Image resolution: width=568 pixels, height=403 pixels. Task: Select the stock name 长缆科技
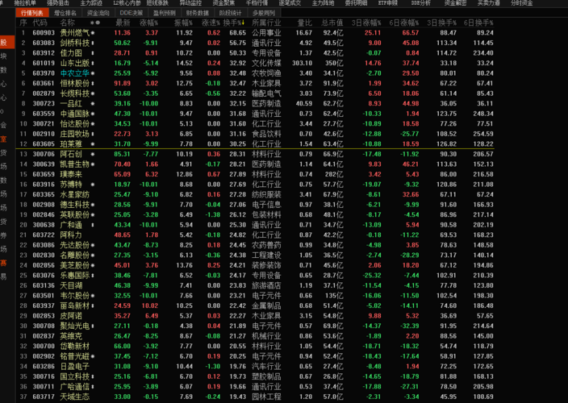(74, 93)
